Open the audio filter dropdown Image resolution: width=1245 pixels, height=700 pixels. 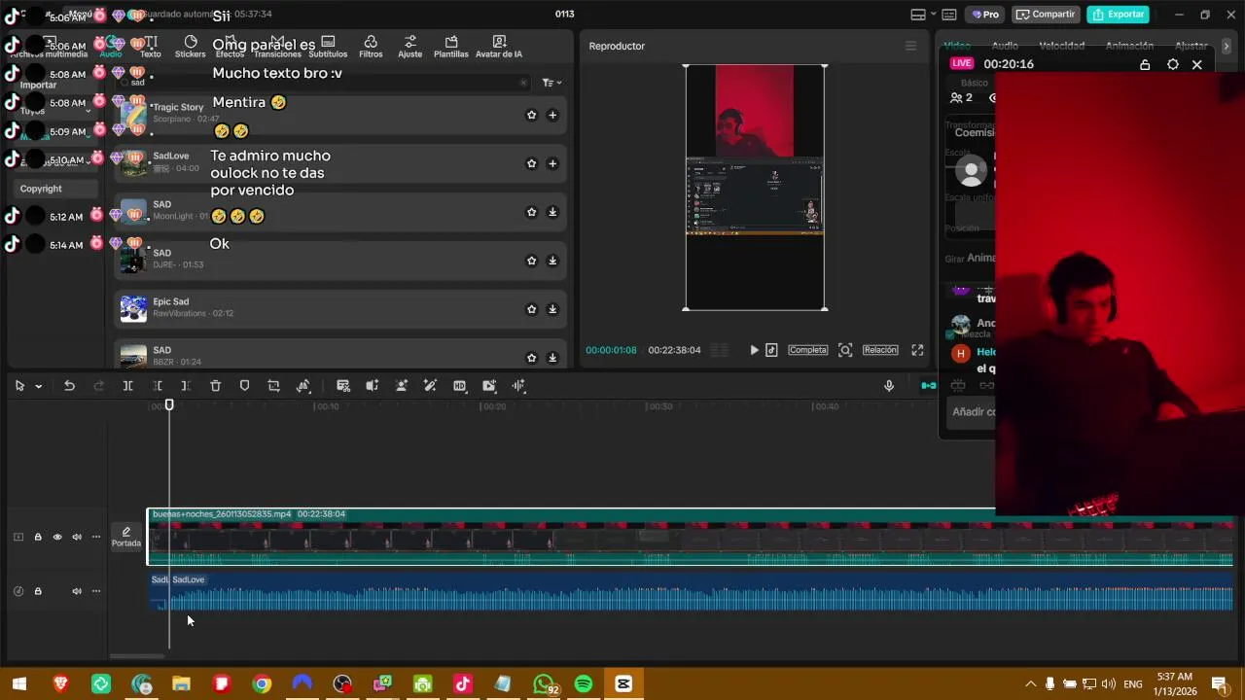coord(551,83)
